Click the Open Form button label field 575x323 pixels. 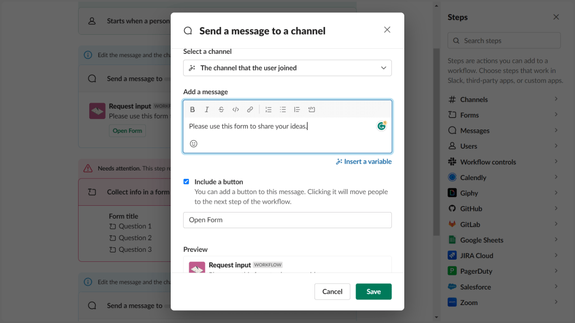pos(287,220)
